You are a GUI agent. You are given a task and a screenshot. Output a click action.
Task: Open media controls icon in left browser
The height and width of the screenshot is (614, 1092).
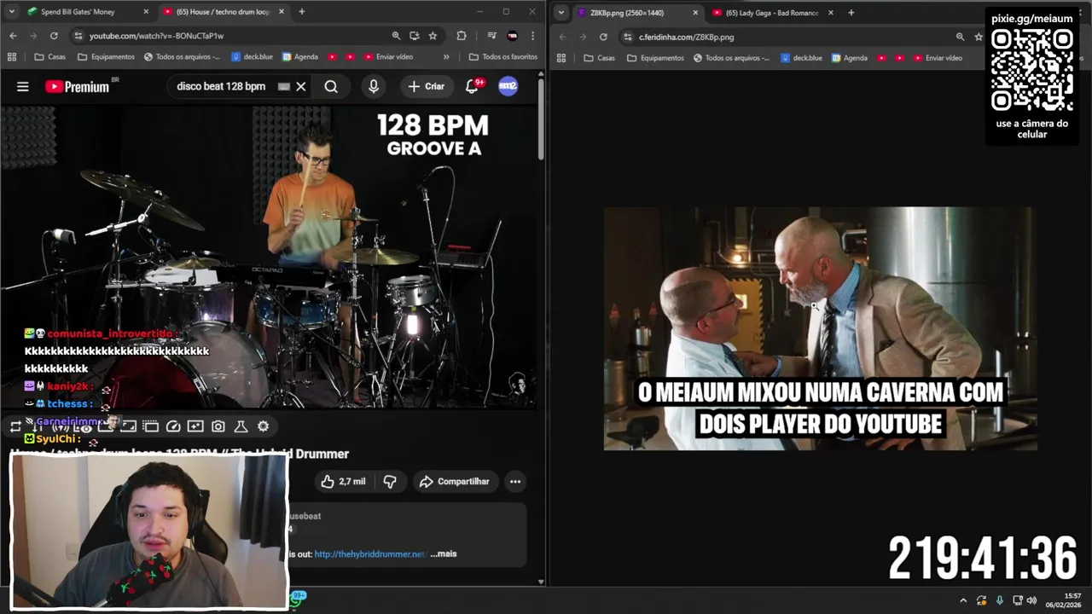pyautogui.click(x=492, y=36)
